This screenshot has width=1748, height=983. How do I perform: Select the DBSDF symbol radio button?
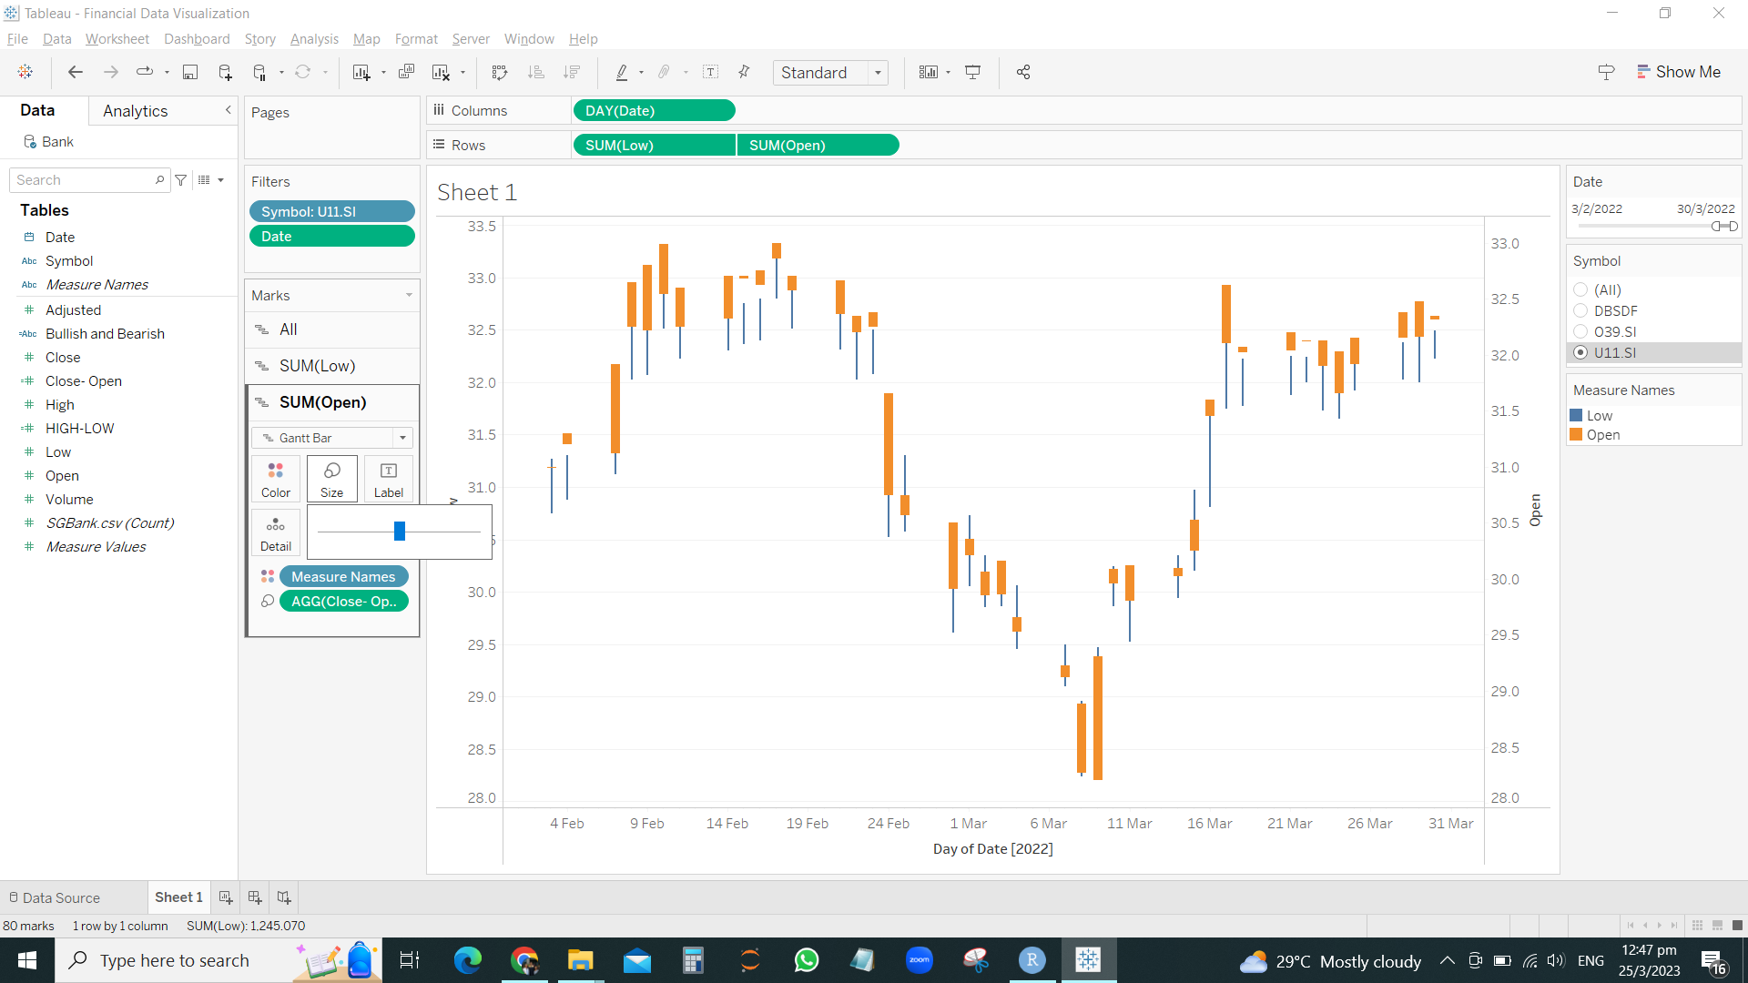pyautogui.click(x=1580, y=310)
